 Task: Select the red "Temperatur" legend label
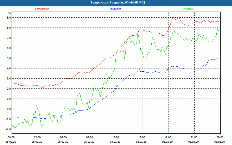42,9
